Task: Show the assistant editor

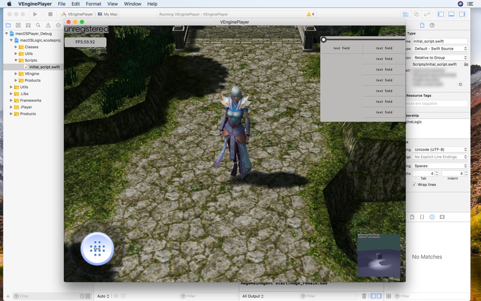Action: click(416, 14)
